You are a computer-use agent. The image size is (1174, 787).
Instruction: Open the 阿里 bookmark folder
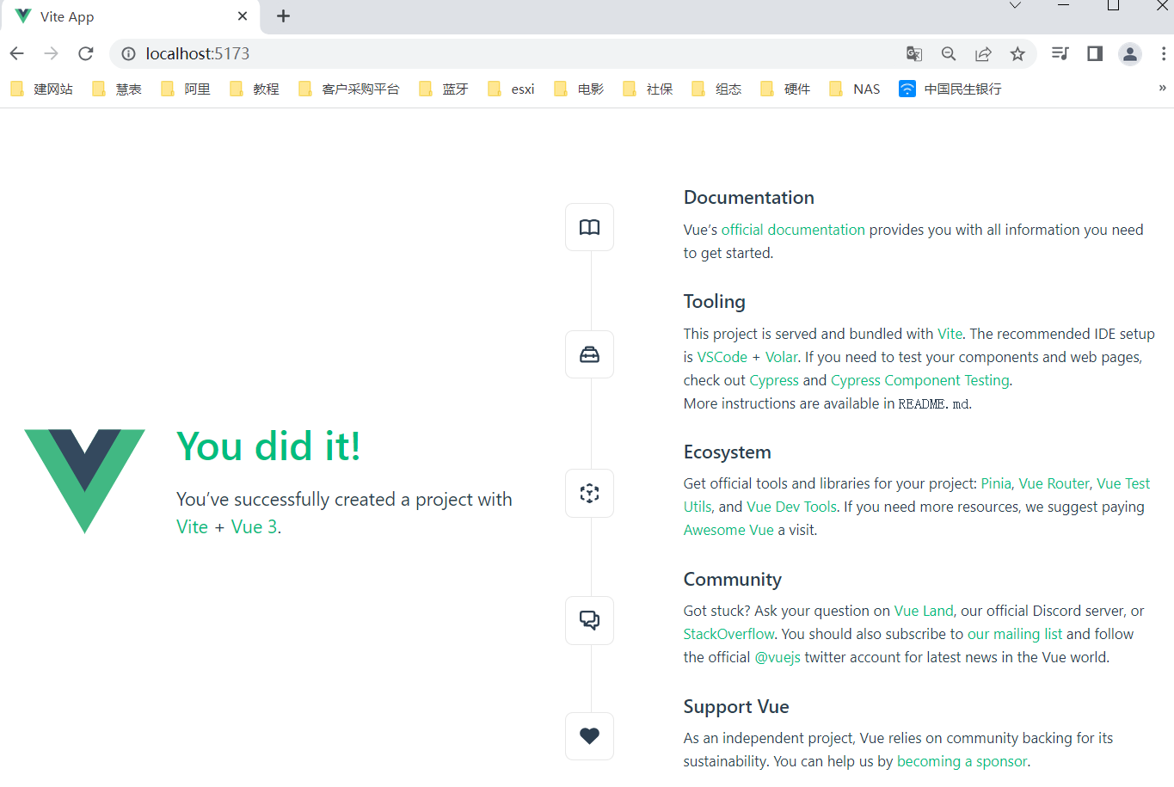(186, 89)
